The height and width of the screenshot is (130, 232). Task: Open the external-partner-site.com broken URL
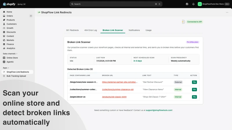pyautogui.click(x=120, y=82)
